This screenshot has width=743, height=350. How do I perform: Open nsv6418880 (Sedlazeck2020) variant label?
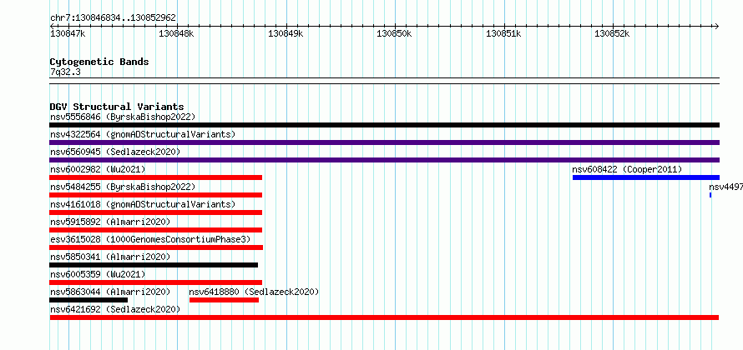click(254, 292)
